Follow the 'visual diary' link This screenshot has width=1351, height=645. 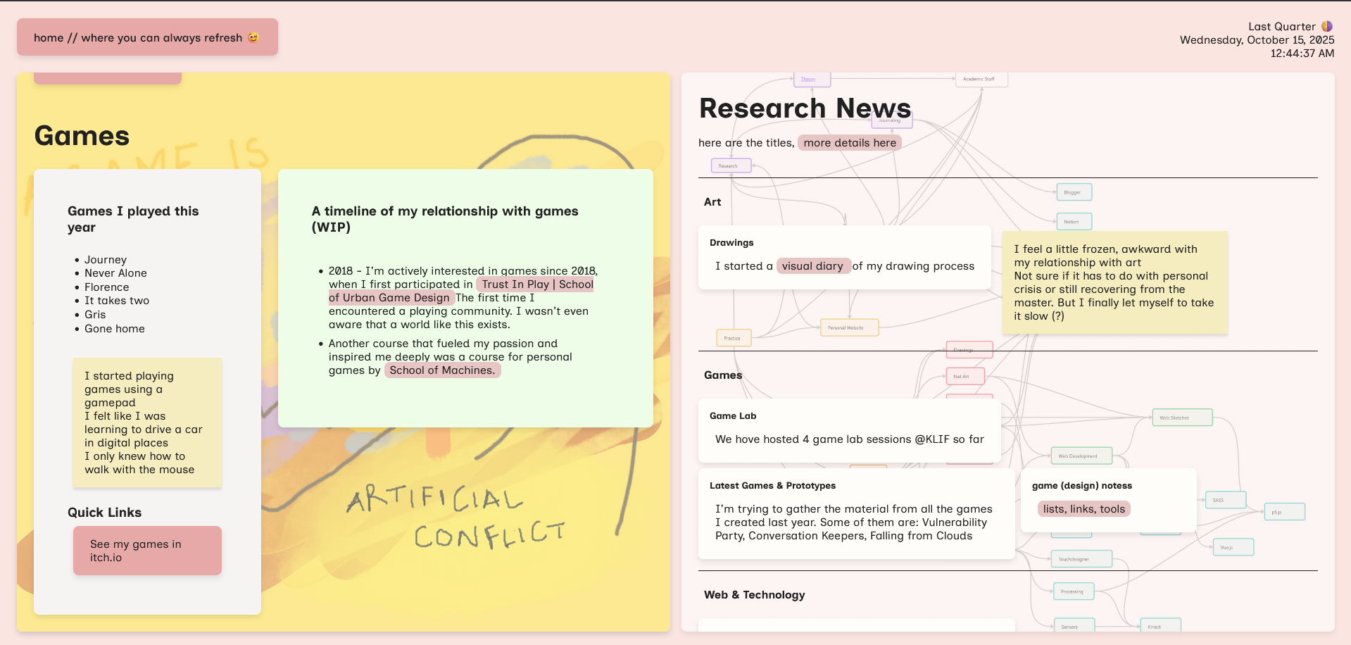point(812,266)
